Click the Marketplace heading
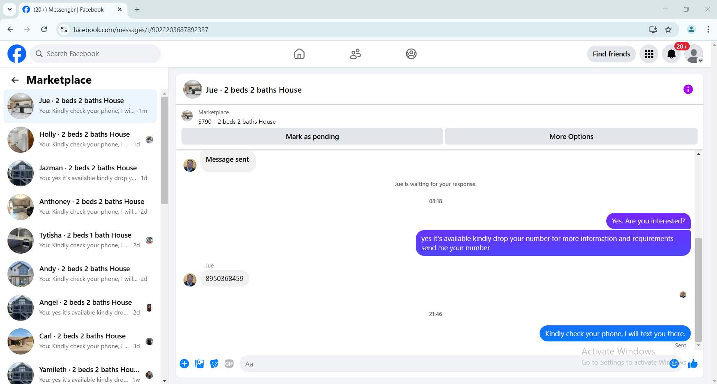The width and height of the screenshot is (717, 384). [59, 80]
